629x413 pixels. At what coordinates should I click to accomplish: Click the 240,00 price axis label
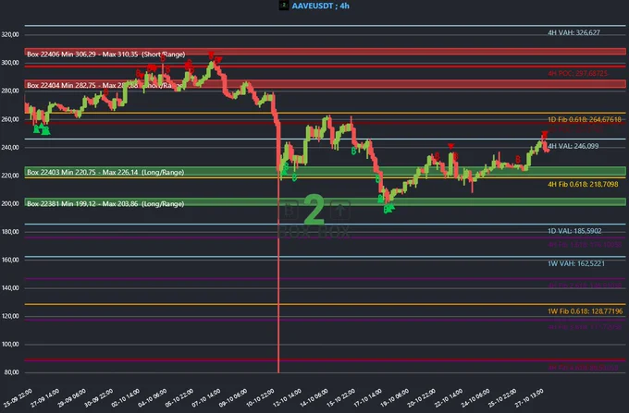point(10,148)
